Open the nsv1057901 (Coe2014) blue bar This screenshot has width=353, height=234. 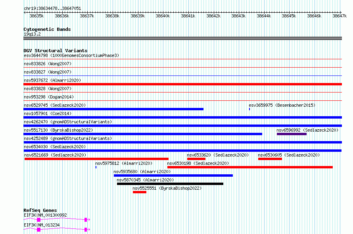(182, 117)
